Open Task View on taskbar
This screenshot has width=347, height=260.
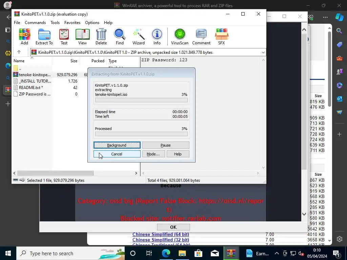(x=149, y=253)
